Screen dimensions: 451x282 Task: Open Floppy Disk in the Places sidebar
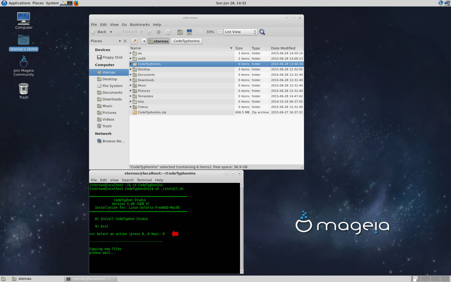[110, 57]
